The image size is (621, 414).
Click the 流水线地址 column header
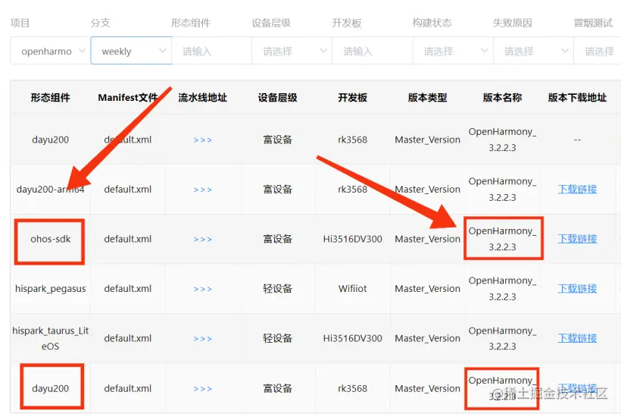(x=203, y=98)
